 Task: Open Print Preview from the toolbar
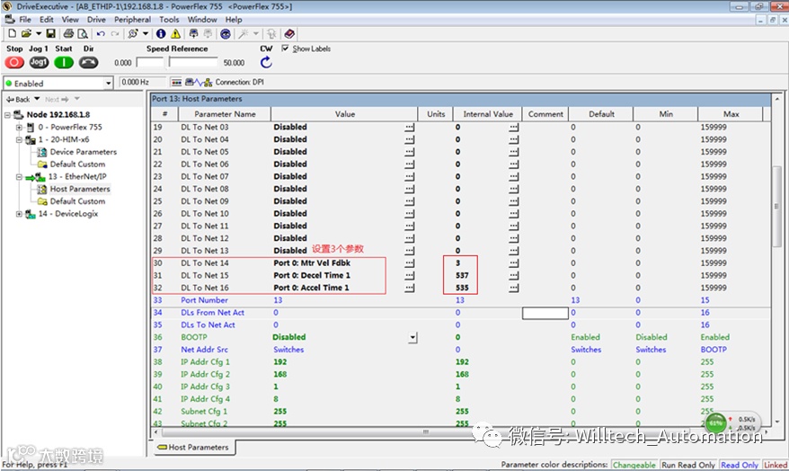click(x=83, y=34)
